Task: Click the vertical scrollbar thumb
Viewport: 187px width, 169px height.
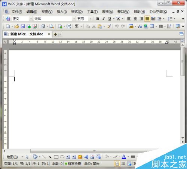Action: coord(183,62)
